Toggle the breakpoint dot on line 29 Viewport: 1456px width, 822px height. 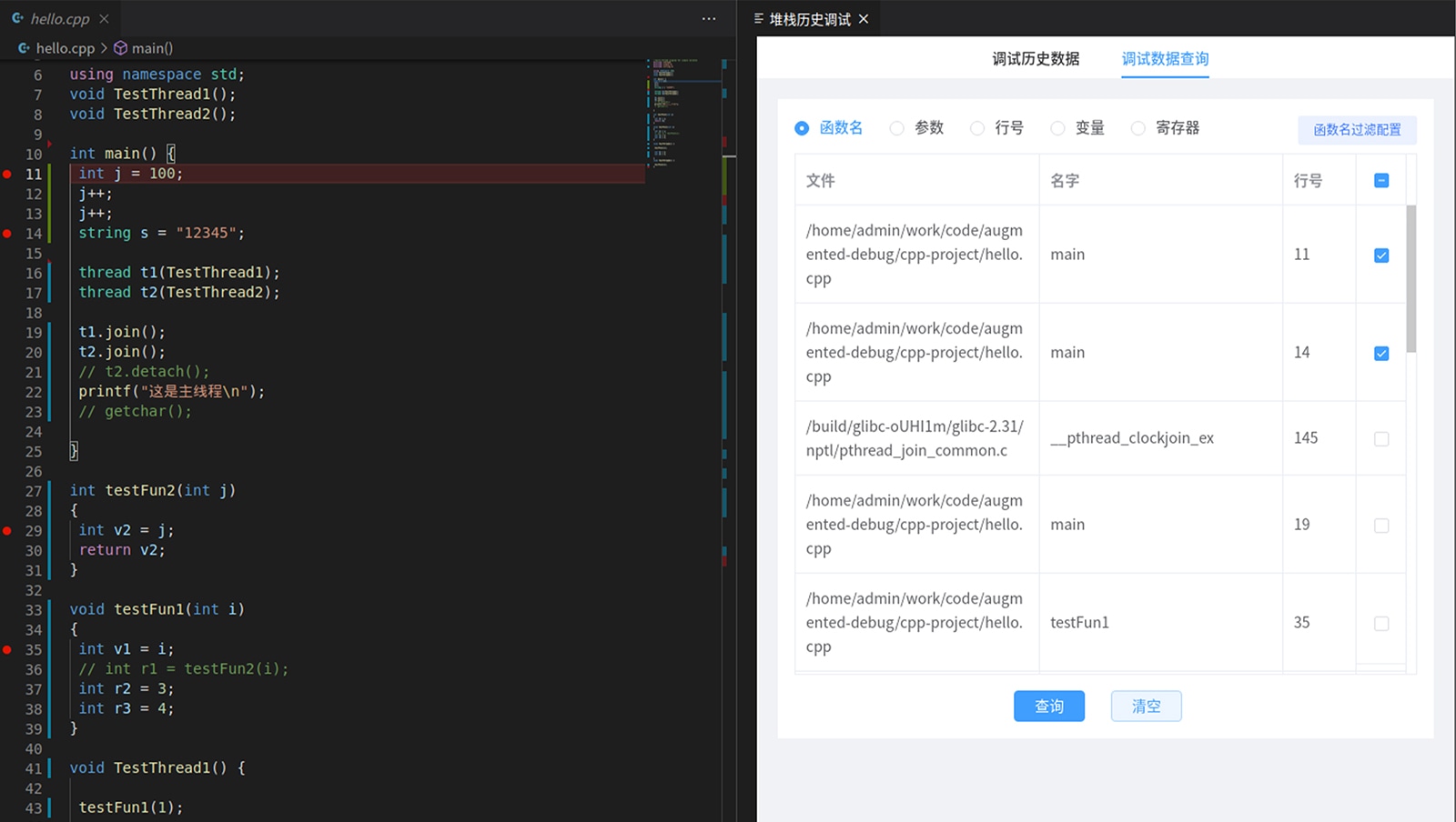(7, 530)
